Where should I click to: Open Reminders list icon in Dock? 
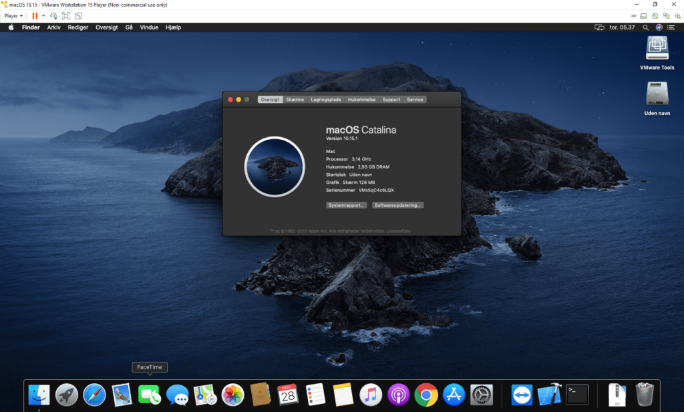[315, 395]
